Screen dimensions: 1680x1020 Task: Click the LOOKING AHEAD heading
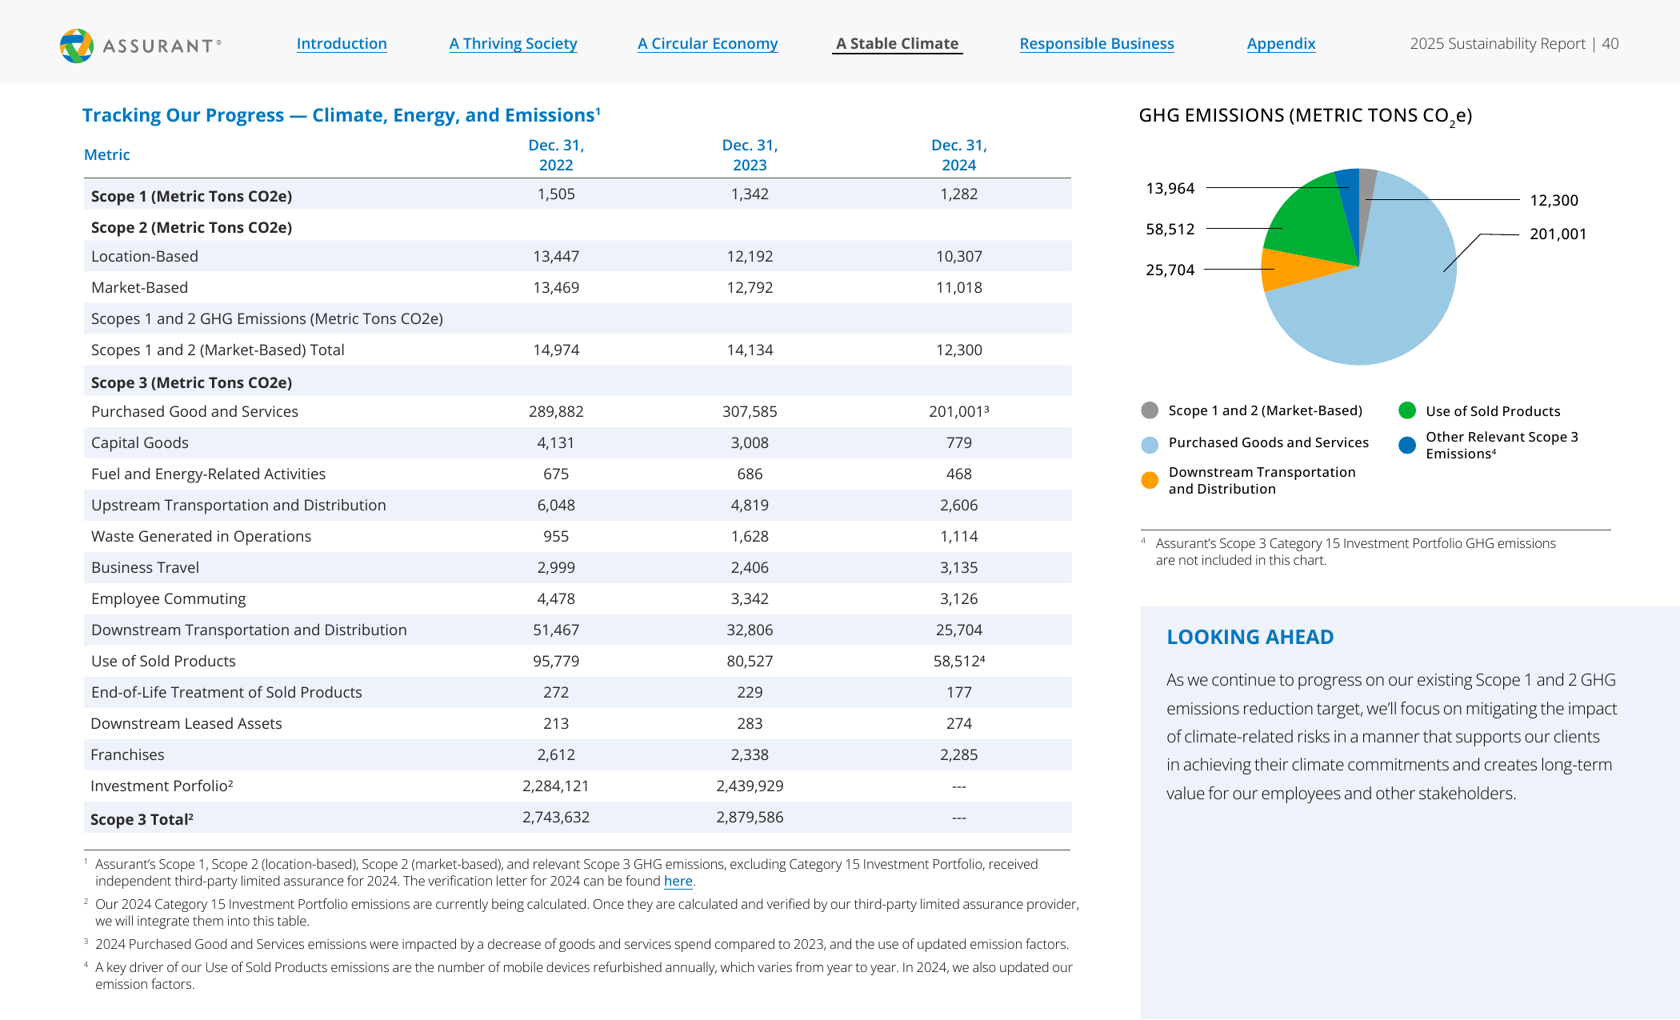pyautogui.click(x=1250, y=637)
